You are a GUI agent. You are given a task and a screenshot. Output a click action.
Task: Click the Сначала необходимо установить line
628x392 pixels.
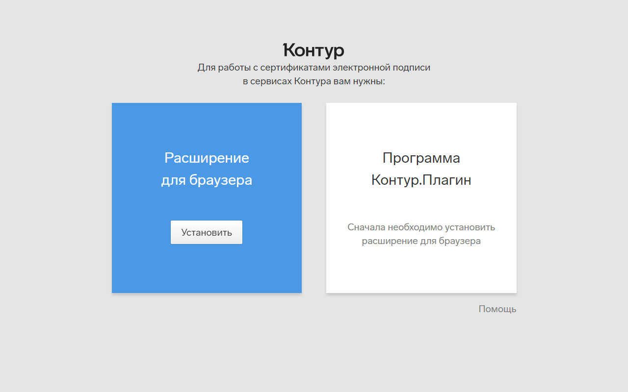[x=421, y=227]
